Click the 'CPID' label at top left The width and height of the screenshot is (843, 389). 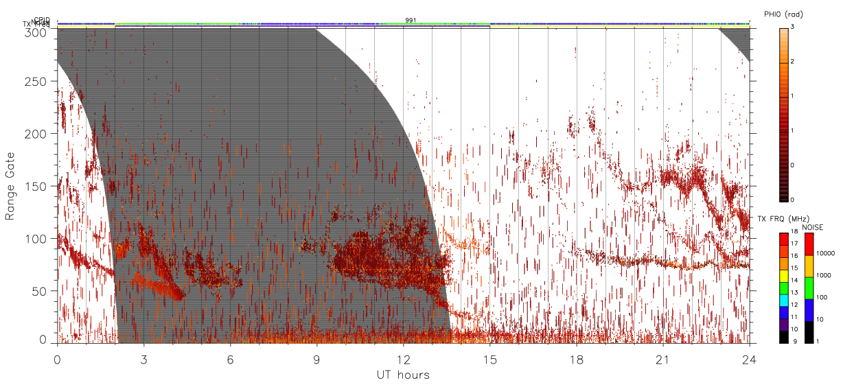pyautogui.click(x=42, y=20)
